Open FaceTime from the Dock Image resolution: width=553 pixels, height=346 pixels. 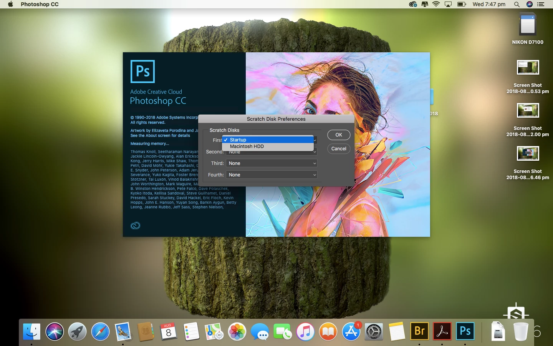pyautogui.click(x=283, y=331)
